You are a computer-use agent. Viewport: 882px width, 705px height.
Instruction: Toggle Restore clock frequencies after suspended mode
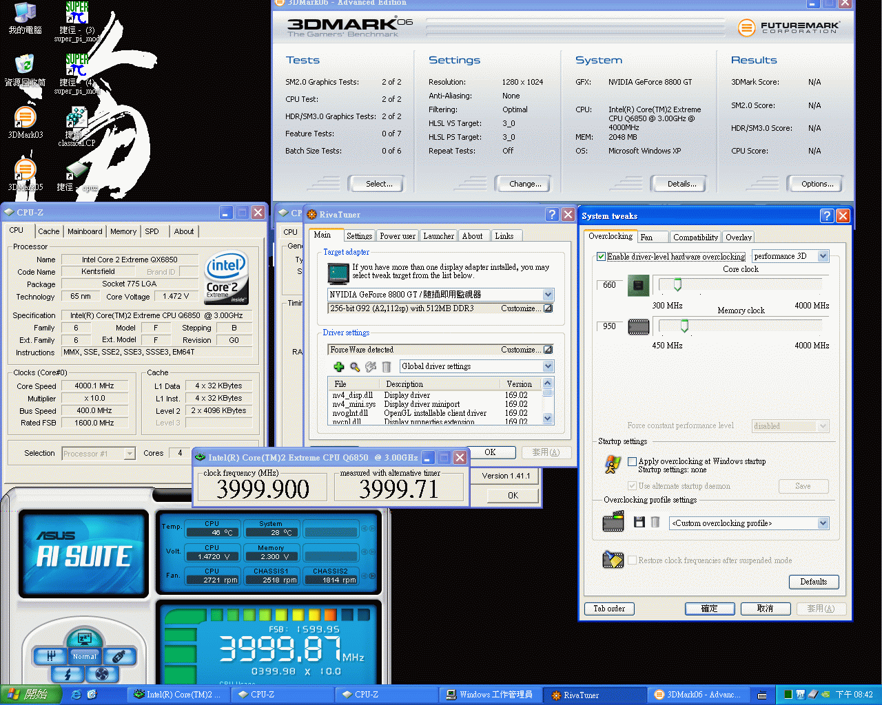(x=632, y=560)
